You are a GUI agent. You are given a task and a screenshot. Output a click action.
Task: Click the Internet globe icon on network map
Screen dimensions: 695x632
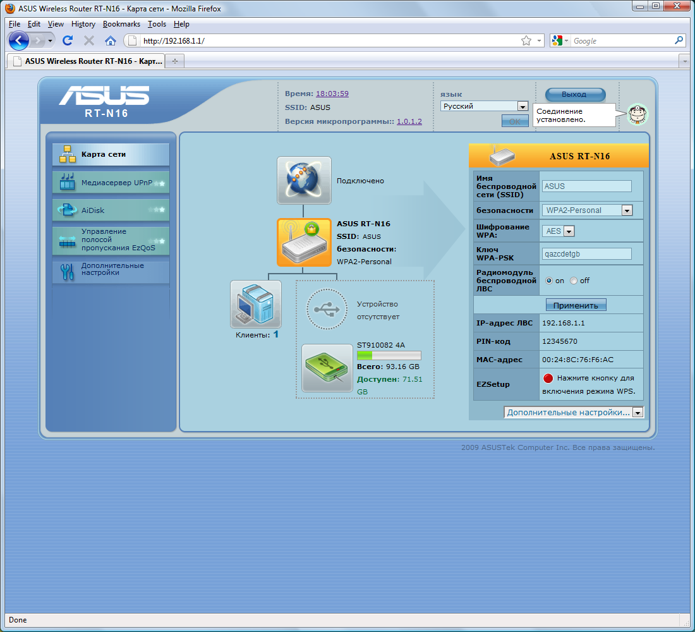[304, 180]
